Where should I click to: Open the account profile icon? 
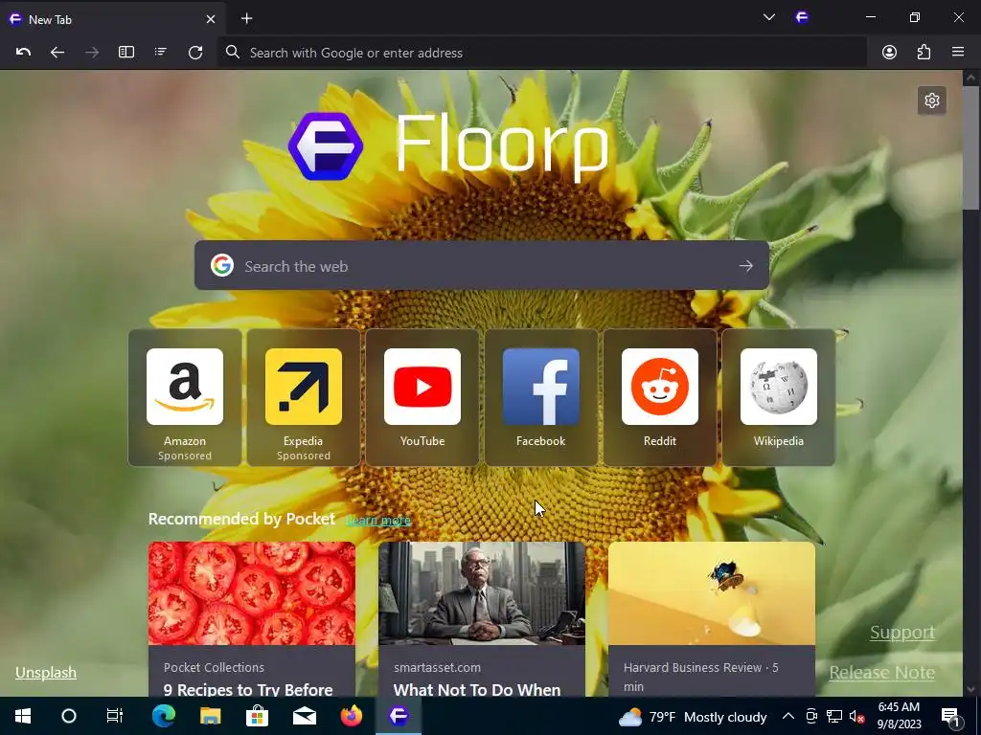coord(889,53)
